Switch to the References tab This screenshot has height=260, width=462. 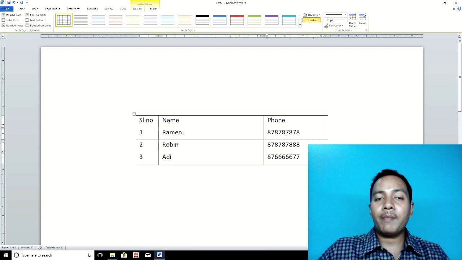point(74,9)
